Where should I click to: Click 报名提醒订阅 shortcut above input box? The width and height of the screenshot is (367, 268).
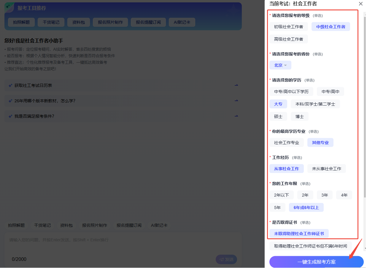[129, 225]
